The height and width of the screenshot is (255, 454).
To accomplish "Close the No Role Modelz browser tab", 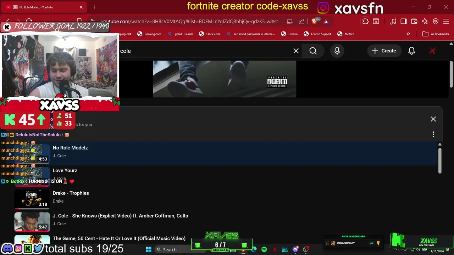I will point(81,7).
